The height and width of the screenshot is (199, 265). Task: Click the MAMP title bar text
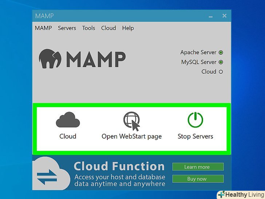(44, 16)
